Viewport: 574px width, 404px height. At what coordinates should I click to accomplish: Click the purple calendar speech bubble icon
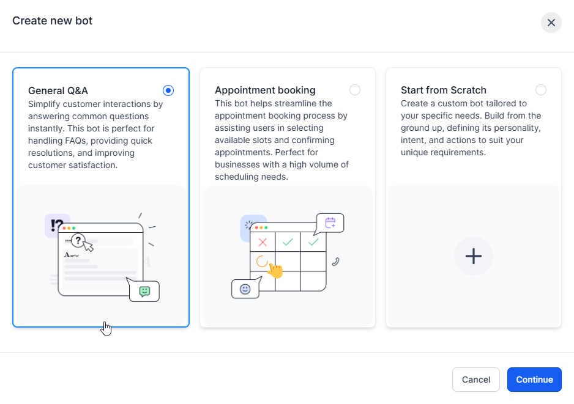coord(330,223)
